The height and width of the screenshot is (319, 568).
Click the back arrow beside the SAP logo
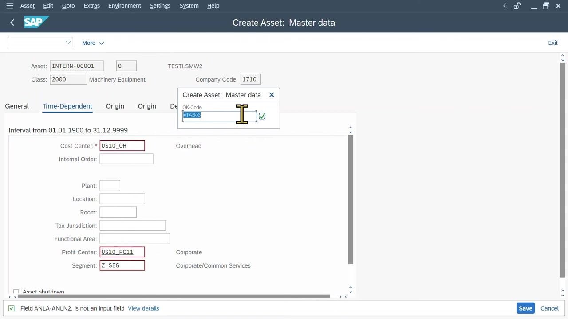tap(12, 23)
